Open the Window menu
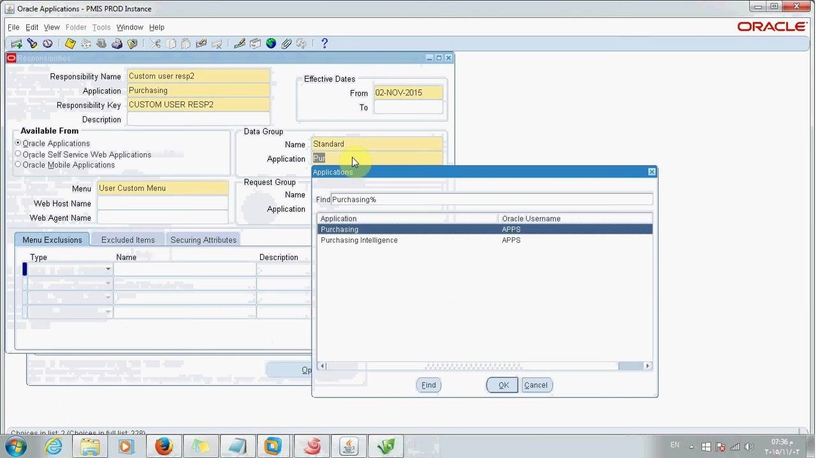 tap(129, 27)
